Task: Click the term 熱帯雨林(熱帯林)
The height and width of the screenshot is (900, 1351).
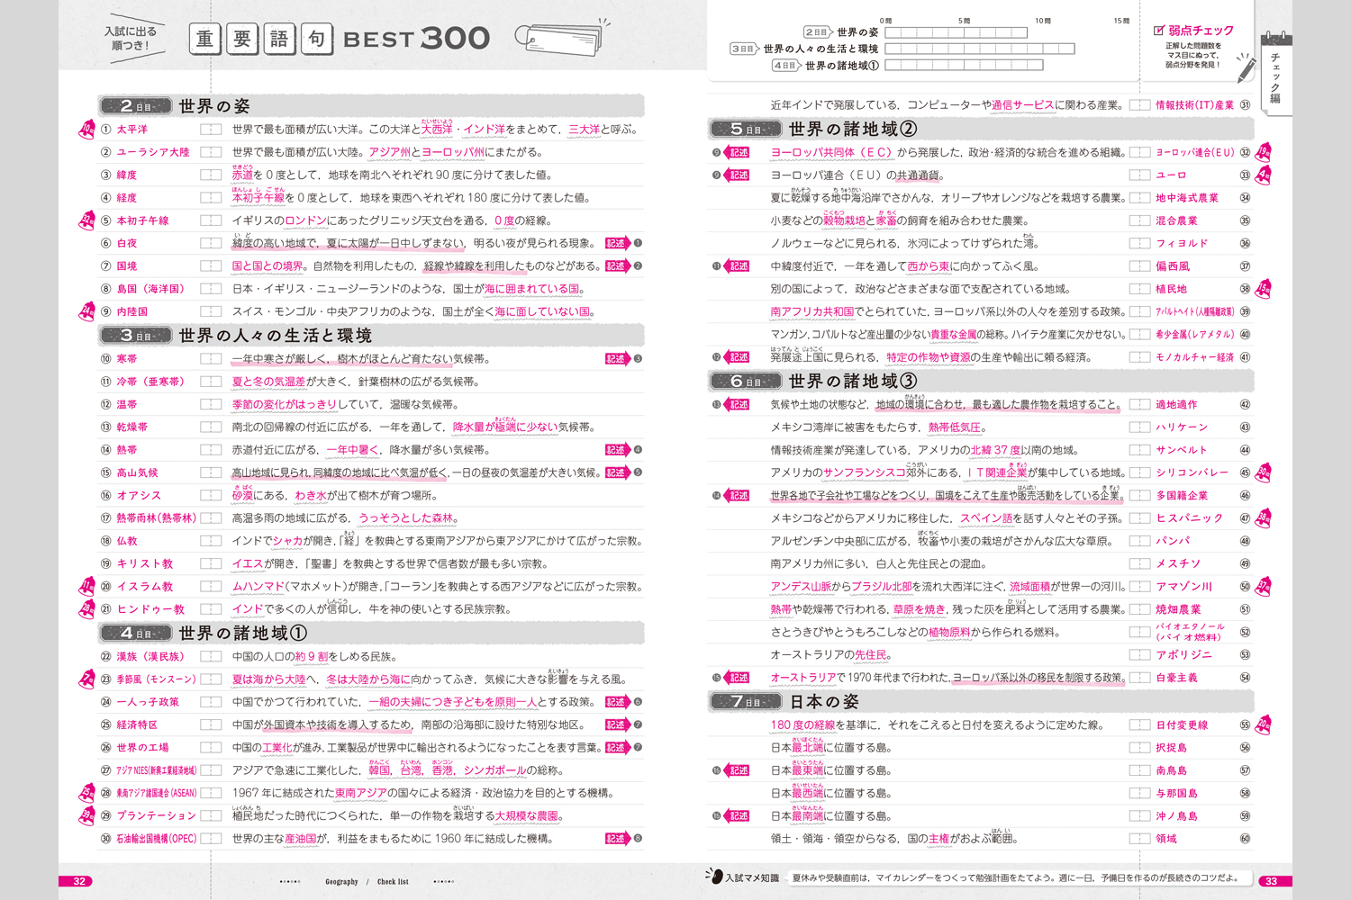Action: [x=157, y=518]
